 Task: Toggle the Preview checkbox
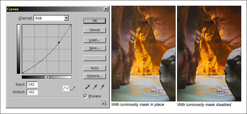tap(85, 96)
